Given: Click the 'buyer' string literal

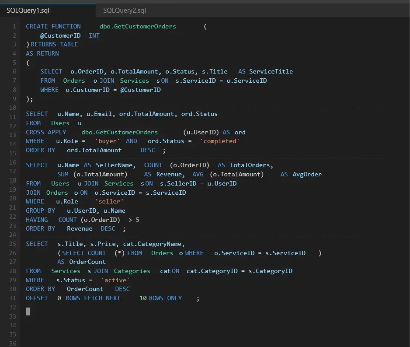Looking at the screenshot, I should tap(108, 141).
